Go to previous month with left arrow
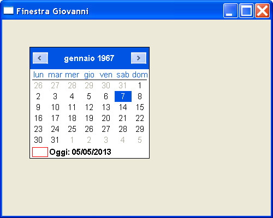Screen dimensions: 273x218 40,58
